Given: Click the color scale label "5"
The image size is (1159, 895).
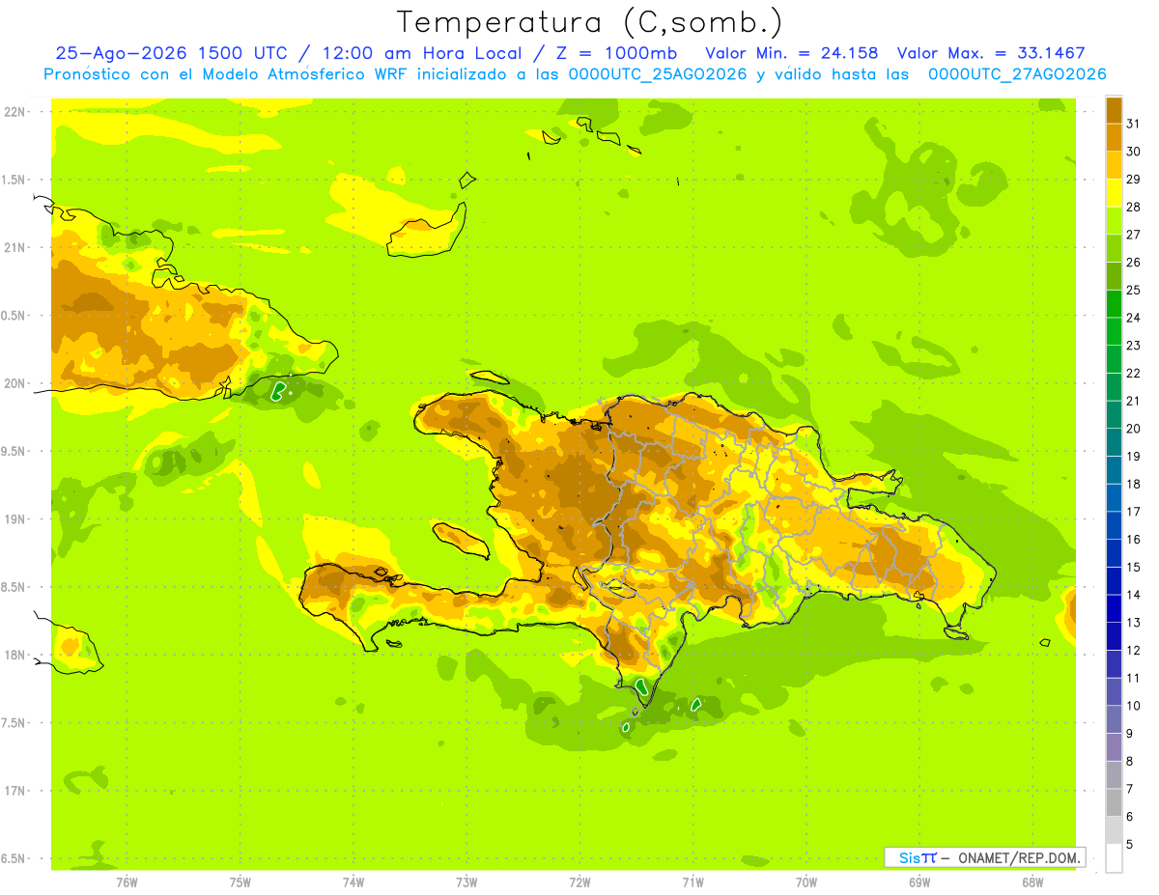Looking at the screenshot, I should [x=1131, y=844].
